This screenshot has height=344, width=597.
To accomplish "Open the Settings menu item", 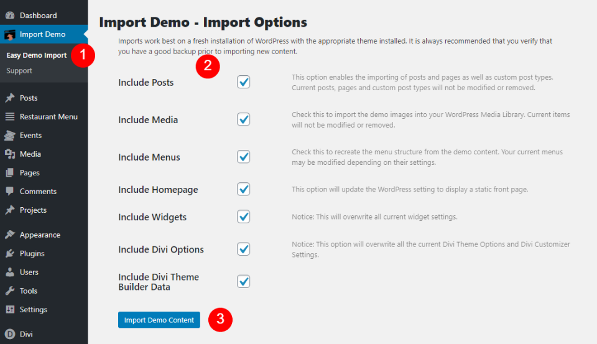I will click(x=33, y=310).
